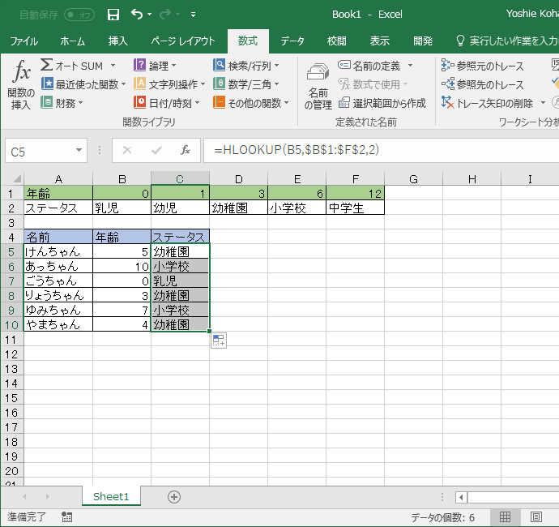Image resolution: width=559 pixels, height=527 pixels.
Task: Open the Name Manager (名前の管理)
Action: (318, 86)
